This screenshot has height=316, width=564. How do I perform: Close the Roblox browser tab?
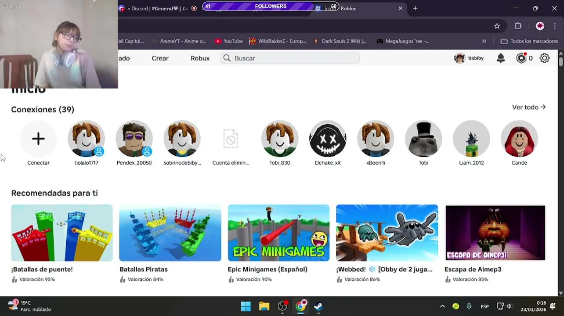[400, 8]
